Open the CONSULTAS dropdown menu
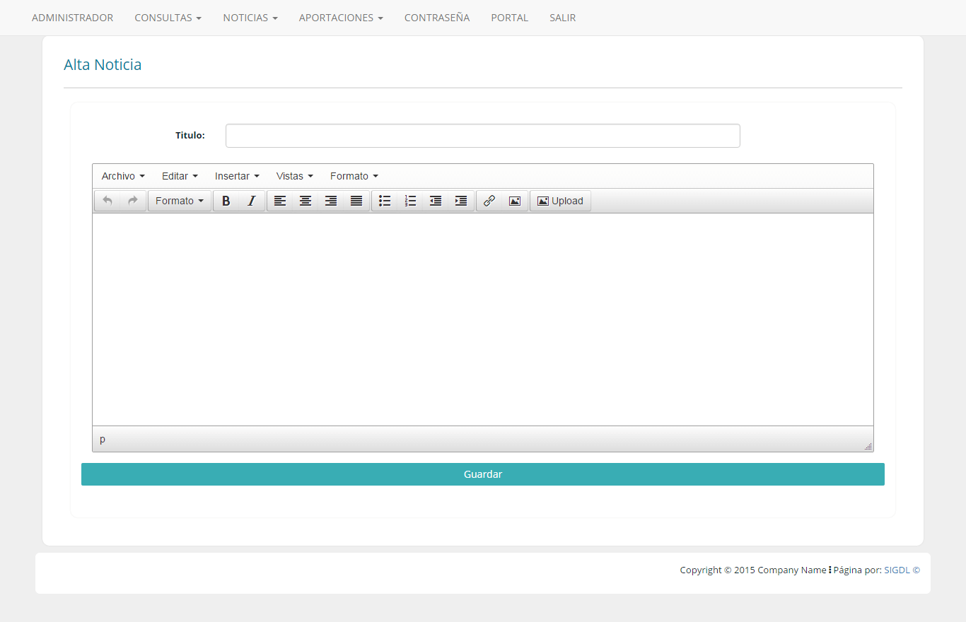Image resolution: width=966 pixels, height=622 pixels. (x=168, y=18)
